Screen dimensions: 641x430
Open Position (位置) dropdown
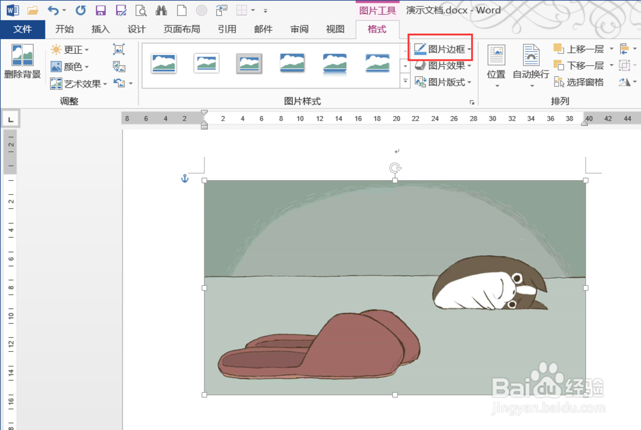tap(496, 66)
